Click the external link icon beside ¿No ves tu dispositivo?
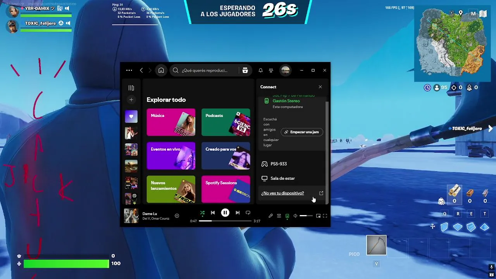The height and width of the screenshot is (279, 496). pos(321,193)
